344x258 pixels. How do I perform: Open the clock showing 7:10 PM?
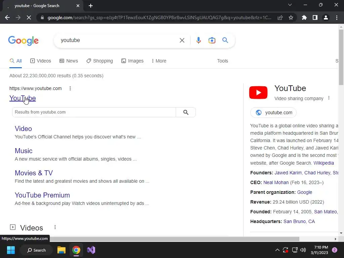319,250
